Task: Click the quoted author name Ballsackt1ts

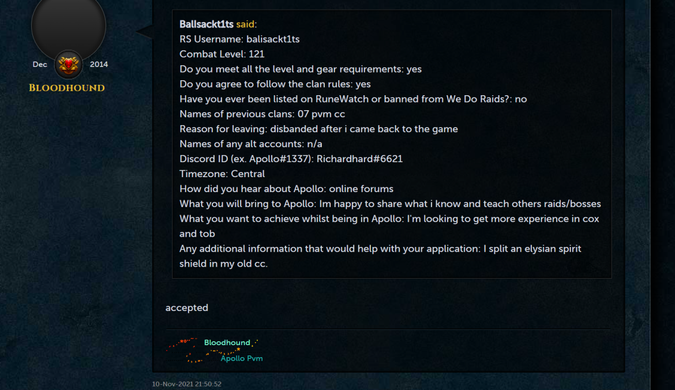Action: click(x=206, y=24)
